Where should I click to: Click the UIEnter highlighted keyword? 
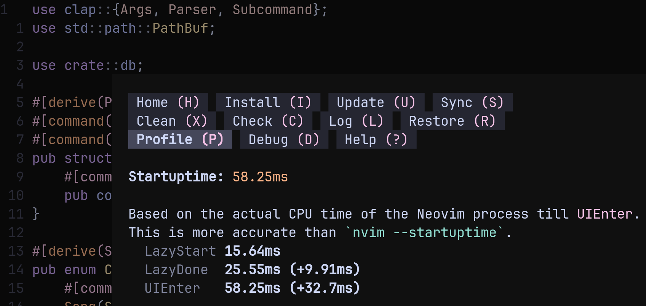pos(604,214)
